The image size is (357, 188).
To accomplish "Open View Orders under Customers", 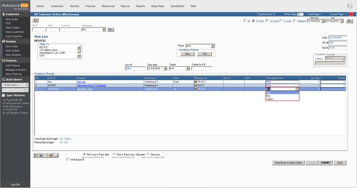I will [12, 27].
